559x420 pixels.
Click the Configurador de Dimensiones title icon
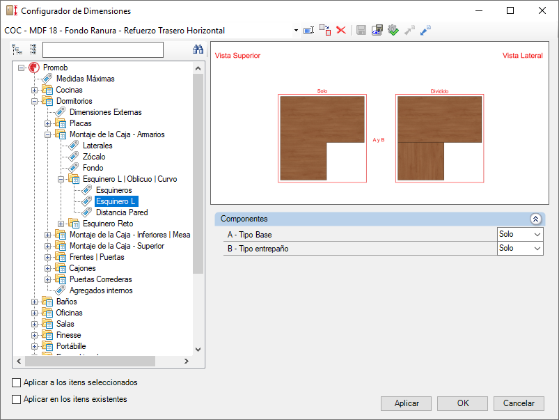coord(12,10)
